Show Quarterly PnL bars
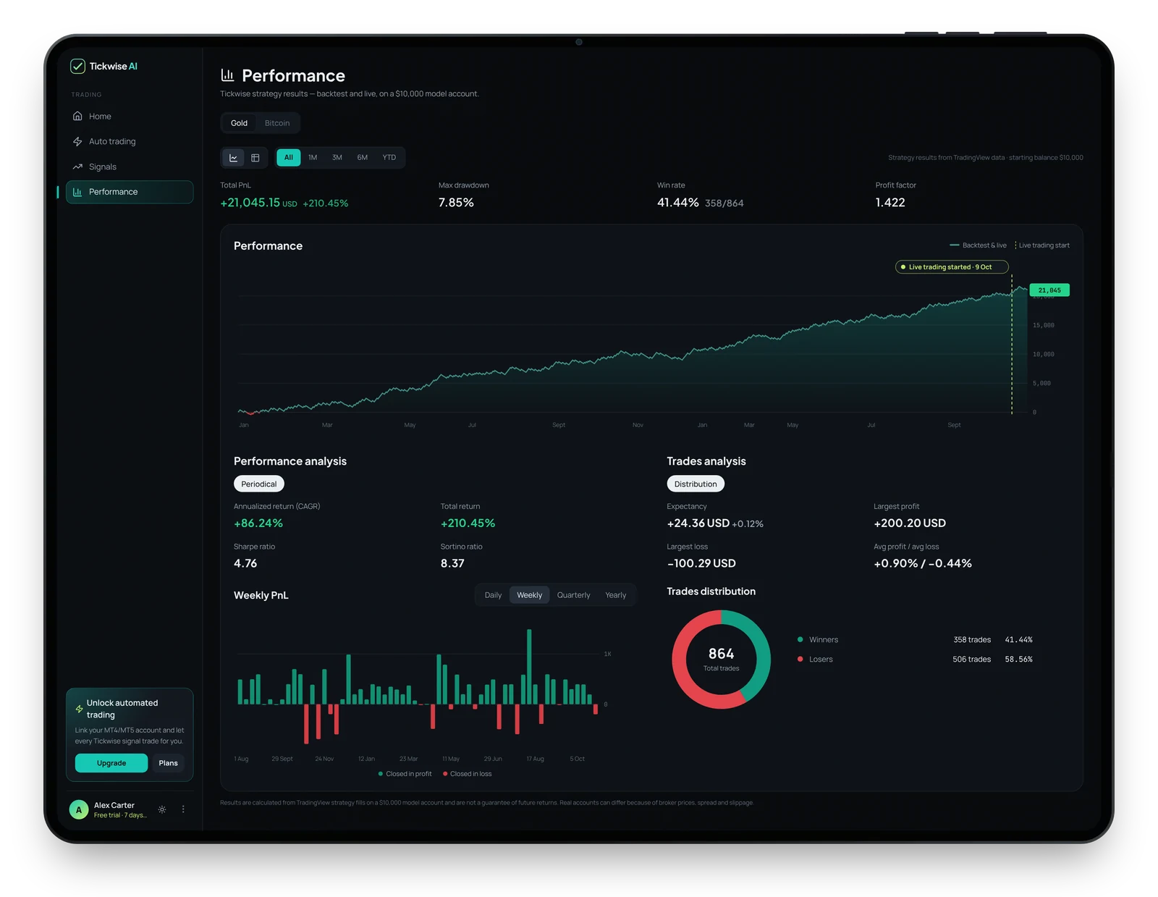Image resolution: width=1158 pixels, height=897 pixels. pos(574,595)
